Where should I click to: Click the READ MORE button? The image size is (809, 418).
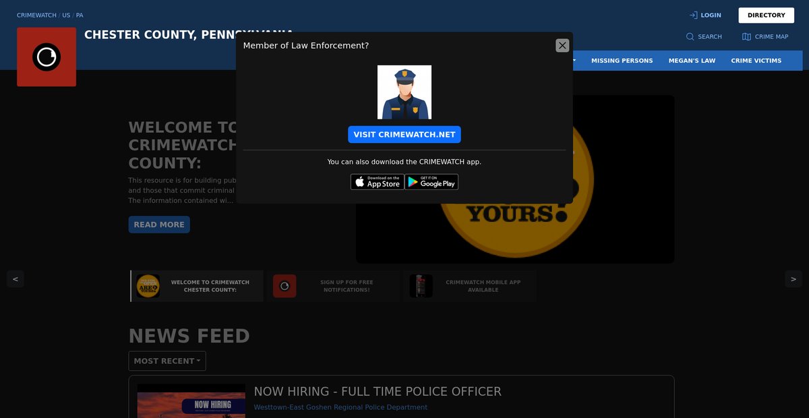point(159,225)
